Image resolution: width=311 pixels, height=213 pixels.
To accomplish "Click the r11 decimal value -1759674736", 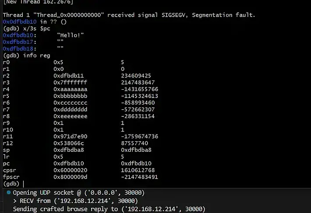I will pyautogui.click(x=140, y=136).
